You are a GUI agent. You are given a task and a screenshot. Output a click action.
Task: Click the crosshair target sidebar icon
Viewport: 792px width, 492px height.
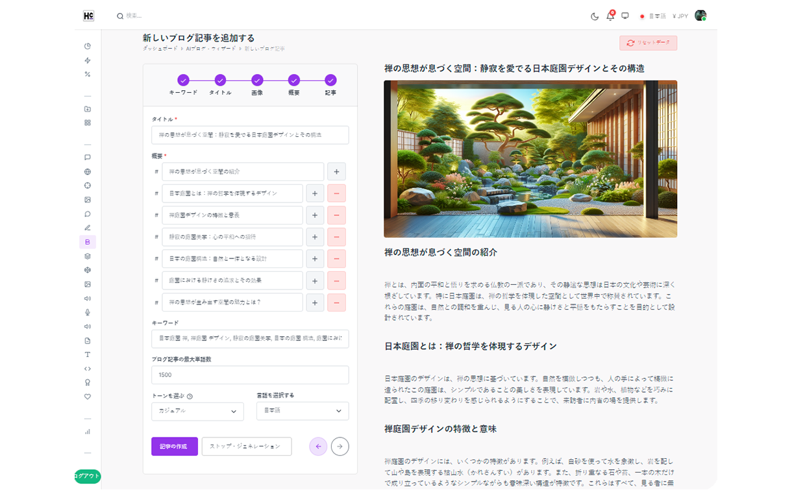pyautogui.click(x=88, y=186)
